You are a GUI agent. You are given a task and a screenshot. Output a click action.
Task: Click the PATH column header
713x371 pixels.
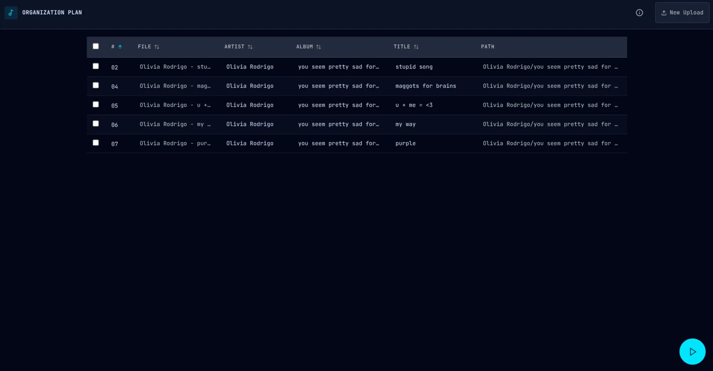click(x=488, y=47)
